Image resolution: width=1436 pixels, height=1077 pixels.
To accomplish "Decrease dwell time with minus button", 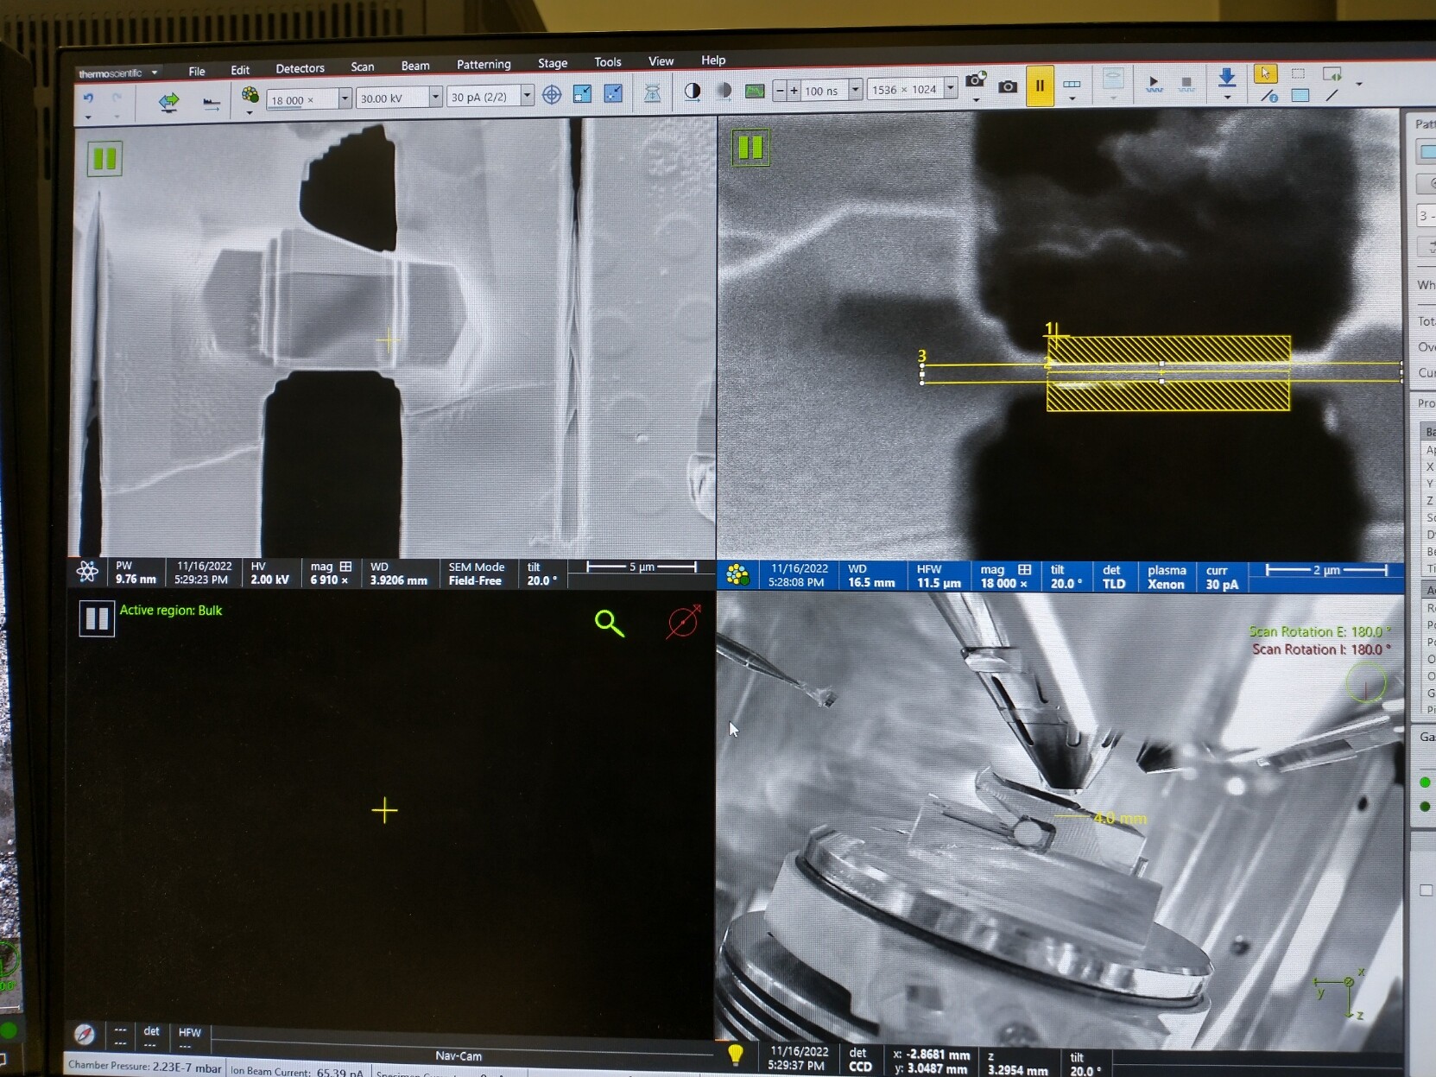I will [780, 91].
